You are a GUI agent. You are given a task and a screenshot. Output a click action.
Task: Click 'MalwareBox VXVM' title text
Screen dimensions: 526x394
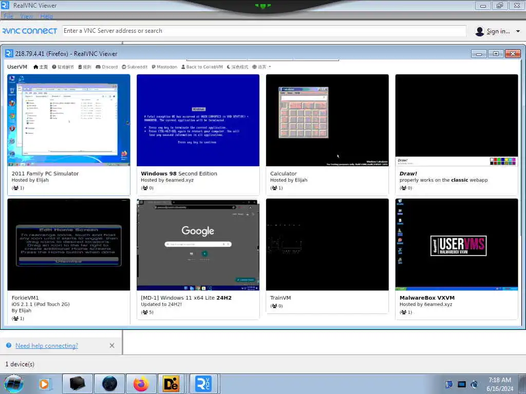pyautogui.click(x=427, y=298)
